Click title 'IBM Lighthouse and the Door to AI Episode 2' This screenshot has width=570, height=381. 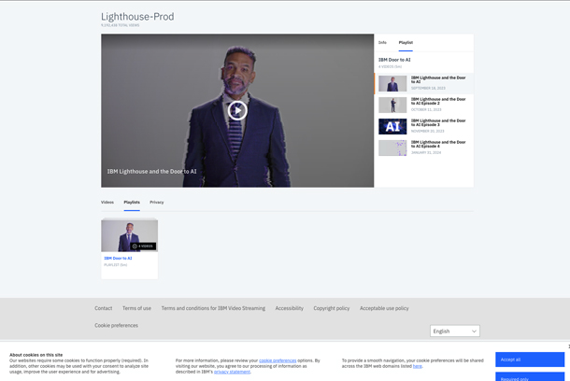[x=438, y=101]
